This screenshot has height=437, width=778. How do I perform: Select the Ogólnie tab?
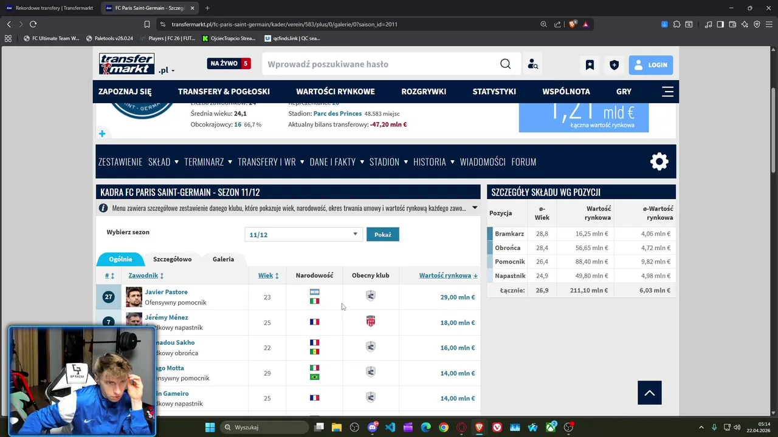[120, 259]
